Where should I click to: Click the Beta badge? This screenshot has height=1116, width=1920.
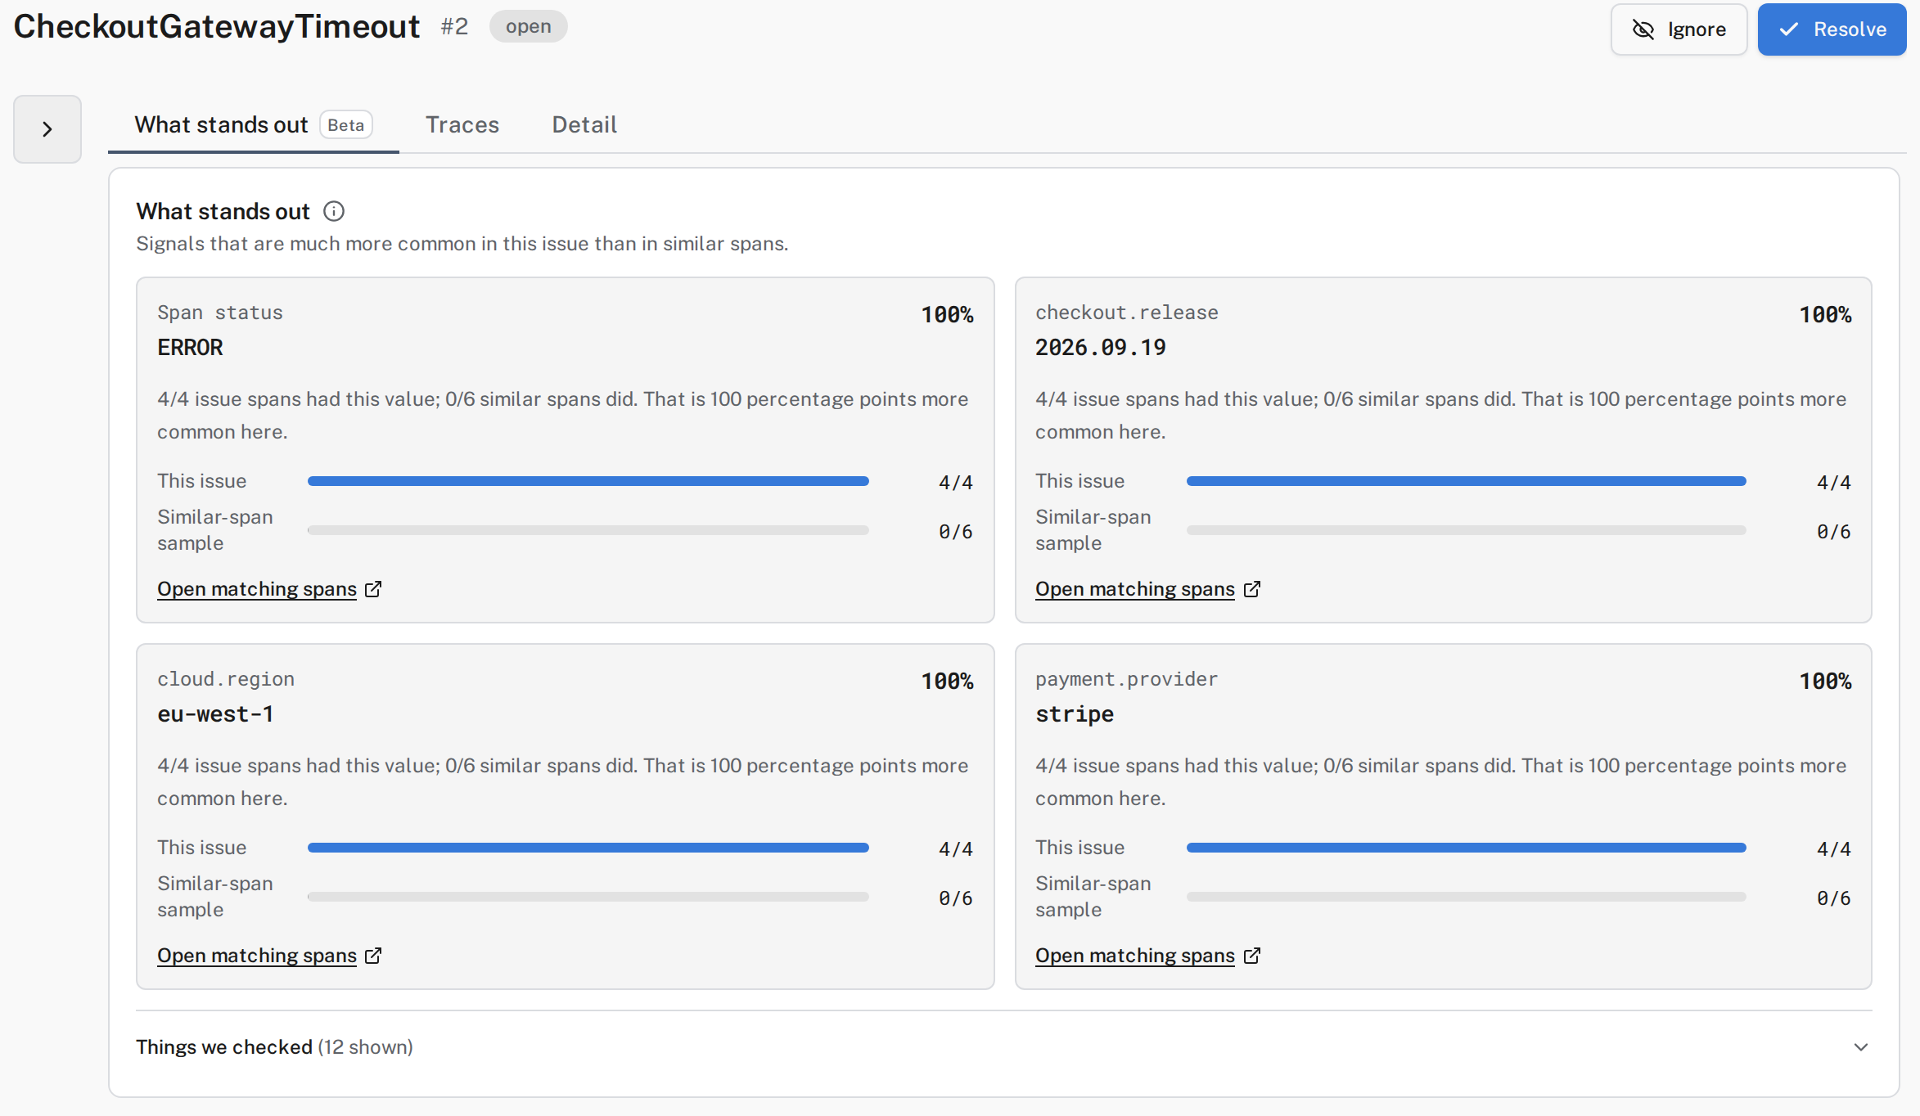[x=346, y=124]
